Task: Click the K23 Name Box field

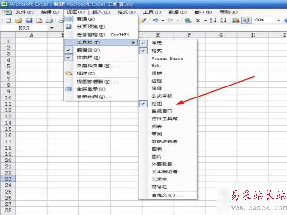Action: coord(25,28)
